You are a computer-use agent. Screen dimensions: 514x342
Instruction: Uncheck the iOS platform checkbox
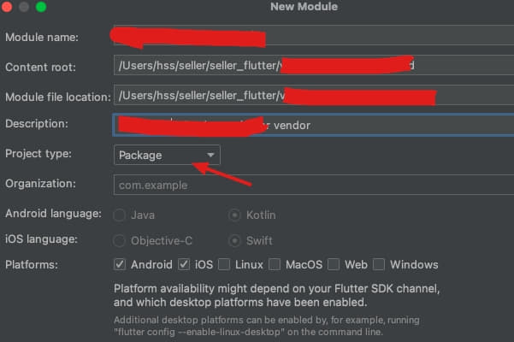[184, 264]
